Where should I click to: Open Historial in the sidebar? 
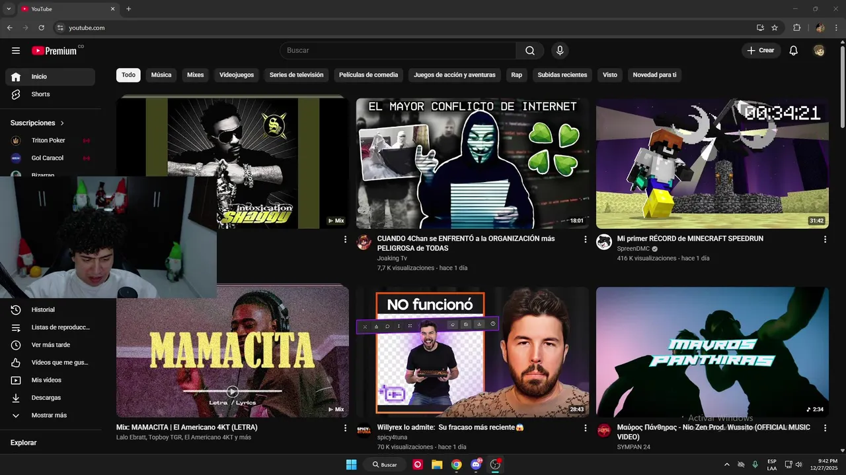tap(50, 309)
